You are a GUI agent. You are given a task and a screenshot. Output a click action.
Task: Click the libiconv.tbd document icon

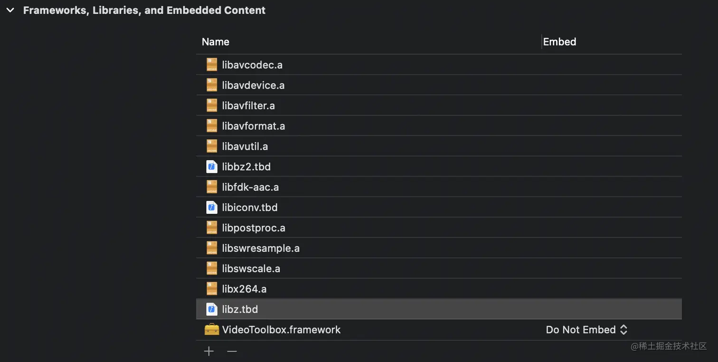tap(212, 208)
